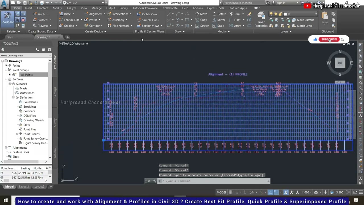Select the Pipe Network tool
The width and height of the screenshot is (364, 205).
120,26
